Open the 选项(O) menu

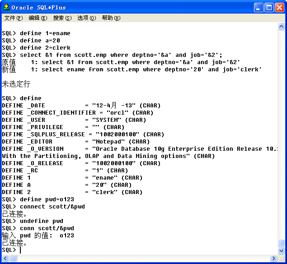coord(87,18)
